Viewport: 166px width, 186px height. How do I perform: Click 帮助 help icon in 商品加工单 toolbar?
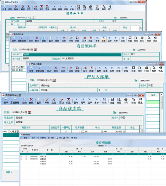[104, 8]
